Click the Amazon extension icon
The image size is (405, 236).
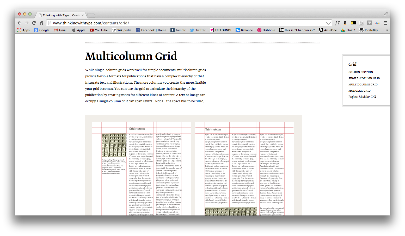point(345,23)
